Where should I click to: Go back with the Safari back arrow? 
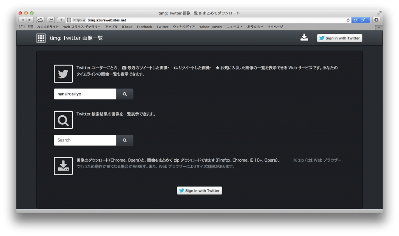click(x=23, y=20)
